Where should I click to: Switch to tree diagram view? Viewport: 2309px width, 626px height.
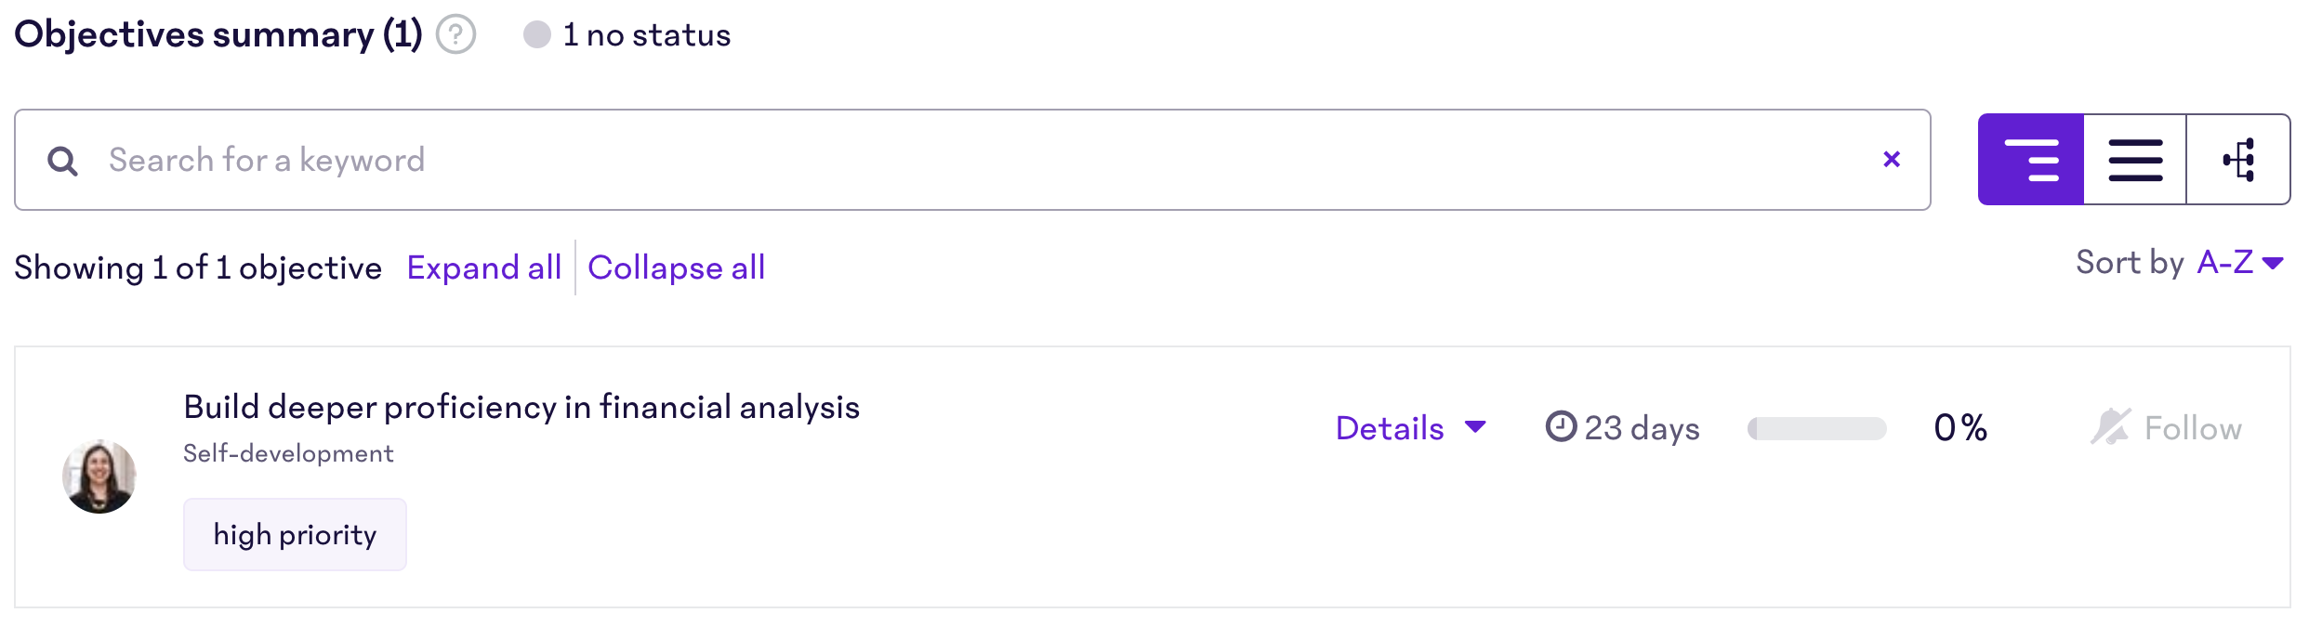2238,160
